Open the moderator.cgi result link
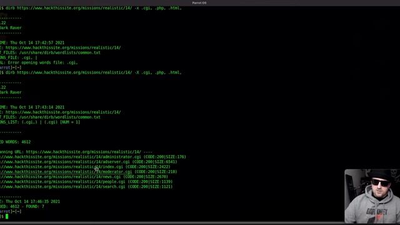Image resolution: width=400 pixels, height=225 pixels. click(x=66, y=172)
